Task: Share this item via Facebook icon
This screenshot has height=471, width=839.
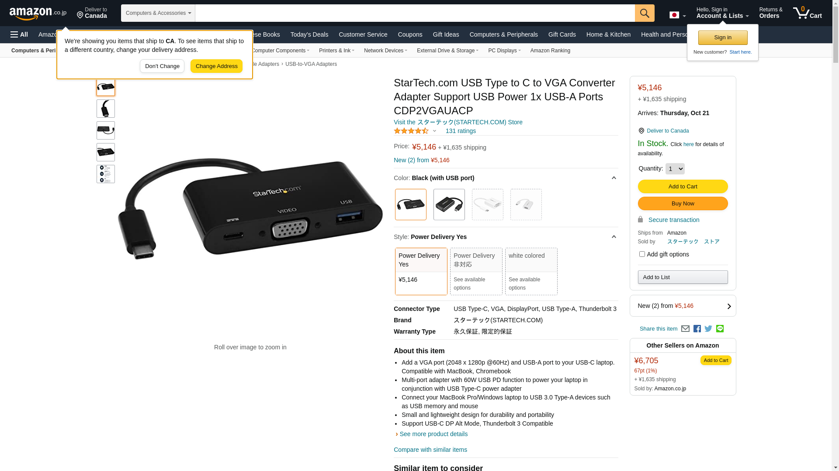Action: click(x=697, y=329)
